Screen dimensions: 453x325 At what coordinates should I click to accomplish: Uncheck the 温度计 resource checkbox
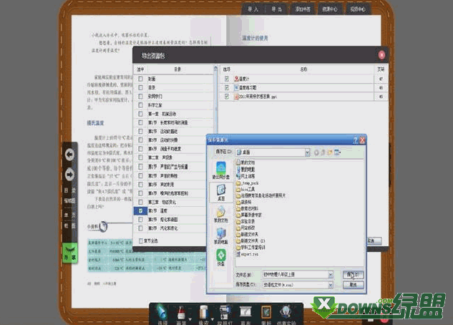(x=227, y=78)
